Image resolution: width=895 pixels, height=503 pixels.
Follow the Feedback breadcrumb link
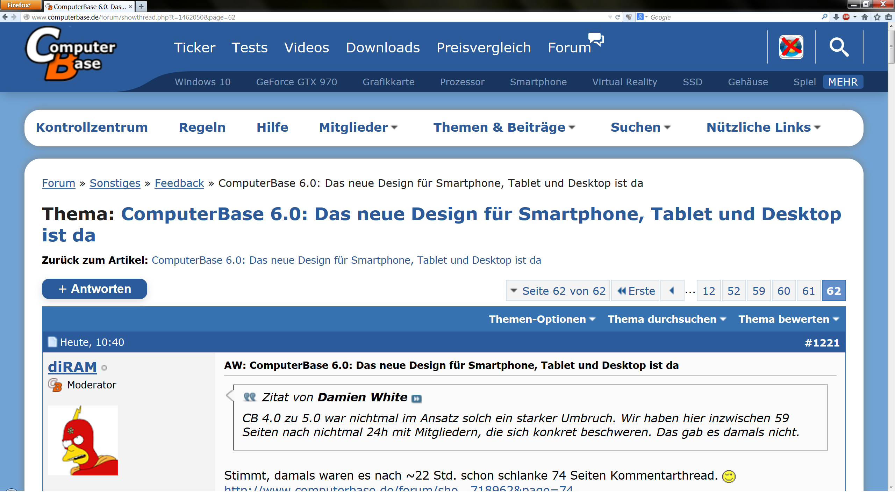click(x=179, y=183)
